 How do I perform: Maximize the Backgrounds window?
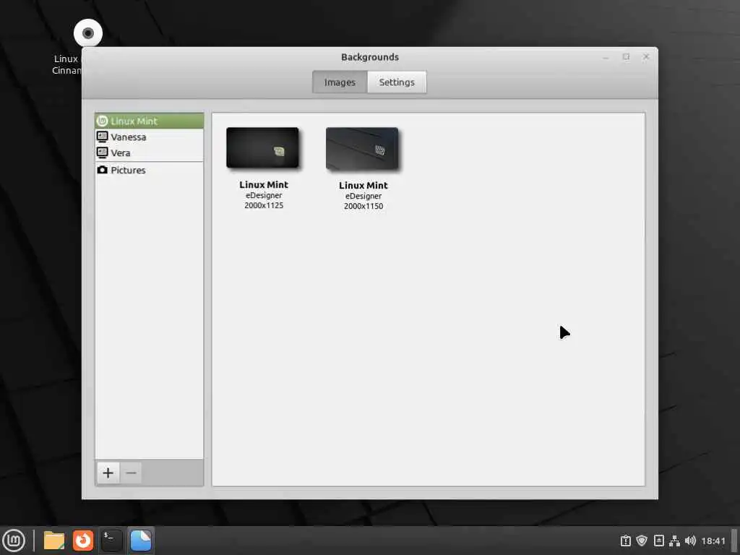click(626, 57)
